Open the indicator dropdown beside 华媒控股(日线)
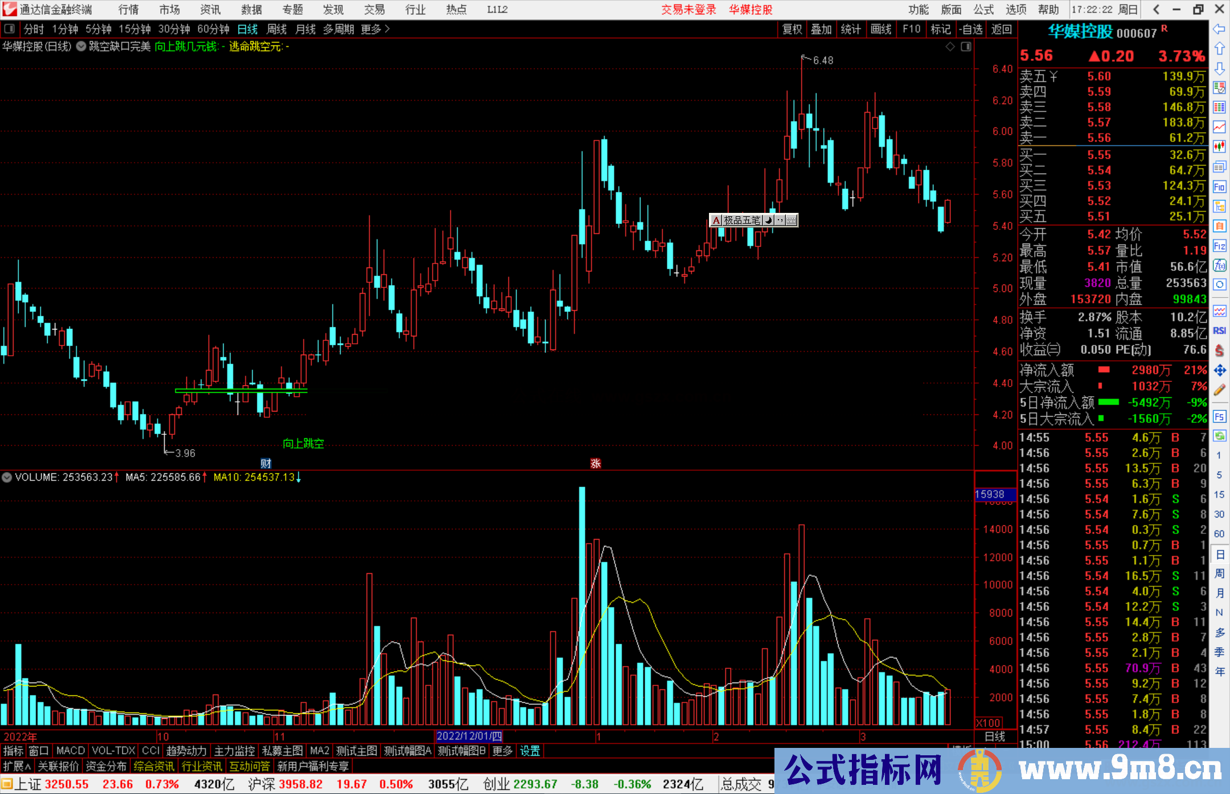This screenshot has width=1230, height=794. 81,47
